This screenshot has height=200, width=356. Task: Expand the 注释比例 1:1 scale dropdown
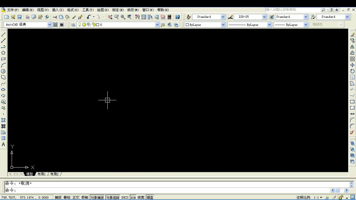tap(321, 197)
